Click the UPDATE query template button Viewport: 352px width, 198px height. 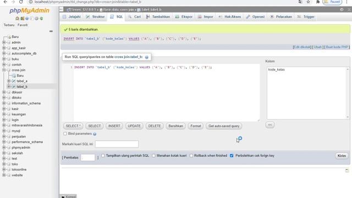[134, 126]
